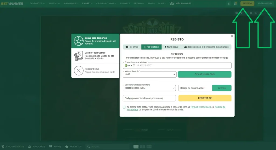Focus the Código de confirmação field
The height and width of the screenshot is (150, 276).
[x=195, y=88]
